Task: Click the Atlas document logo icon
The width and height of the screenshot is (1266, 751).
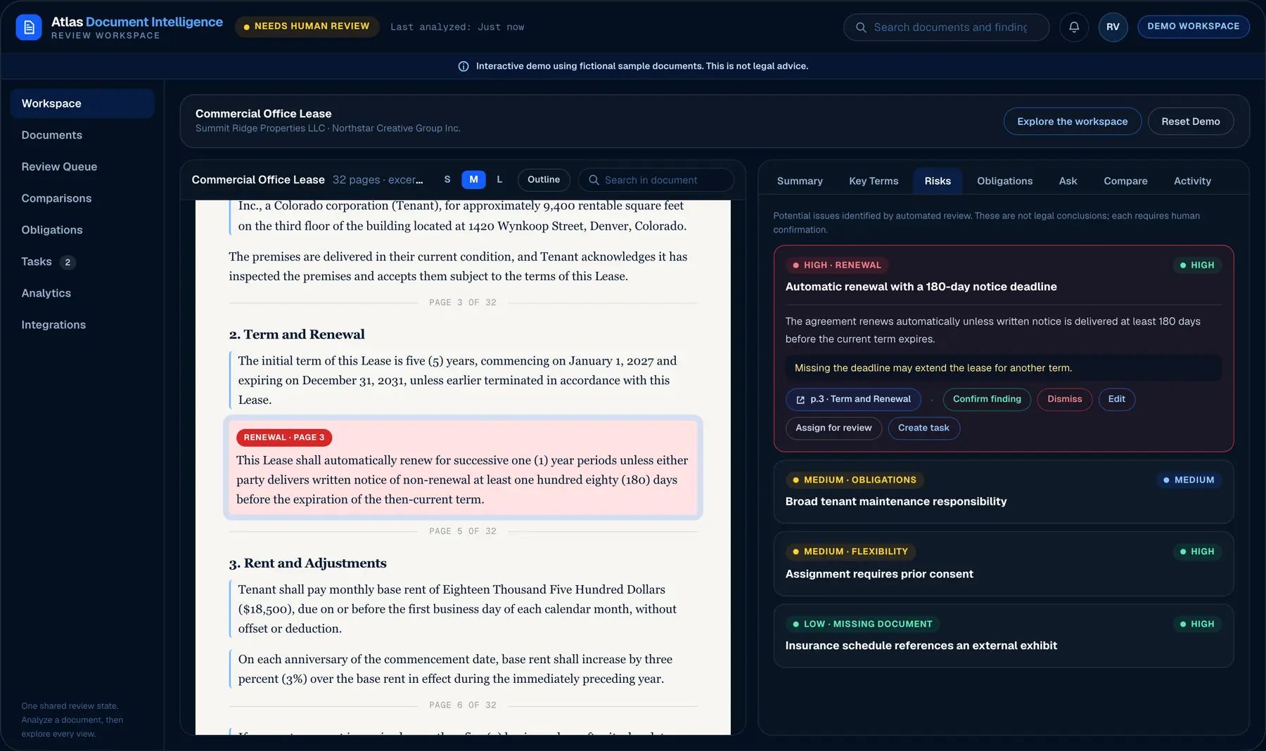Action: pyautogui.click(x=29, y=27)
